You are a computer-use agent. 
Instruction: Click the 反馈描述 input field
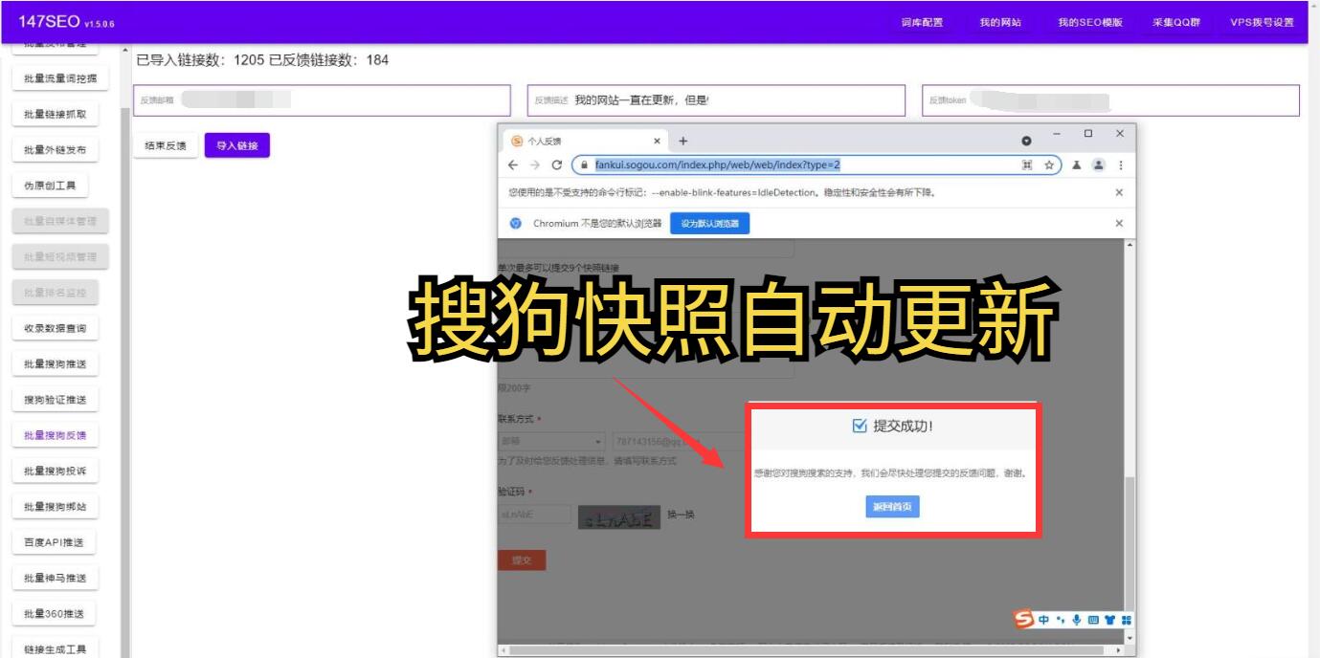click(716, 100)
